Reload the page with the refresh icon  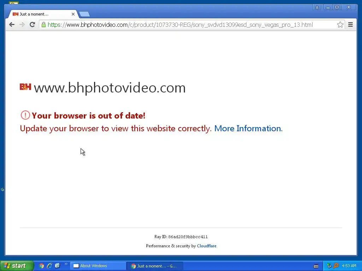[32, 25]
